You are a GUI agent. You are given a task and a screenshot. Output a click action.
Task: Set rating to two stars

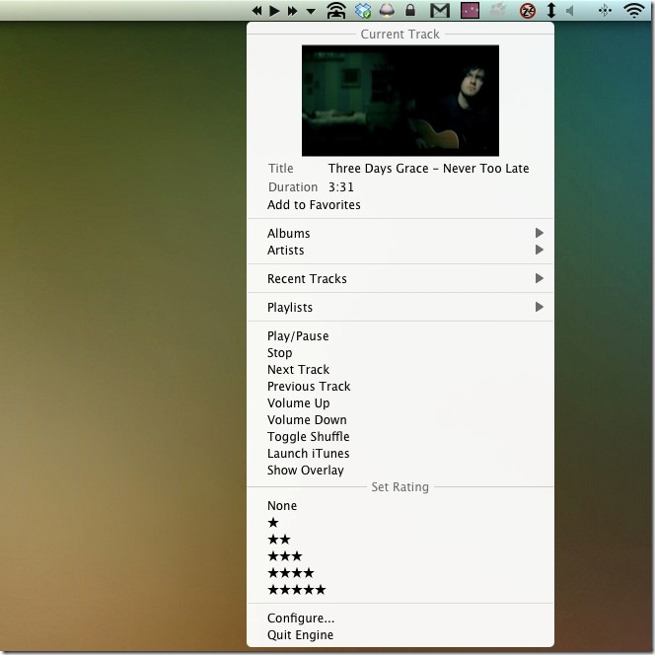400,540
